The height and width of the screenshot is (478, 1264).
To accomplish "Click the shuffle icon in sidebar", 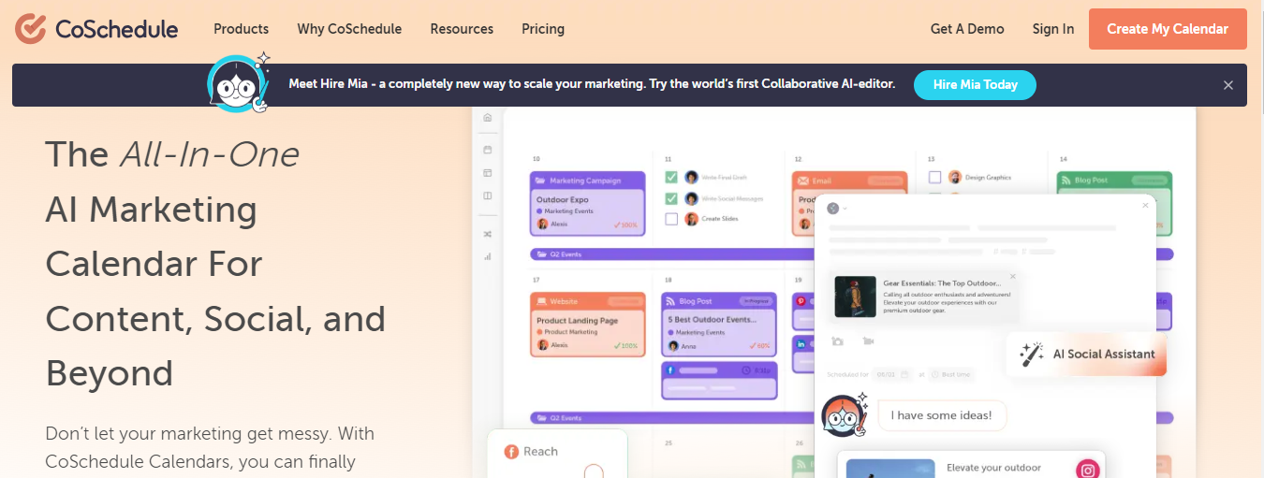I will tap(487, 234).
